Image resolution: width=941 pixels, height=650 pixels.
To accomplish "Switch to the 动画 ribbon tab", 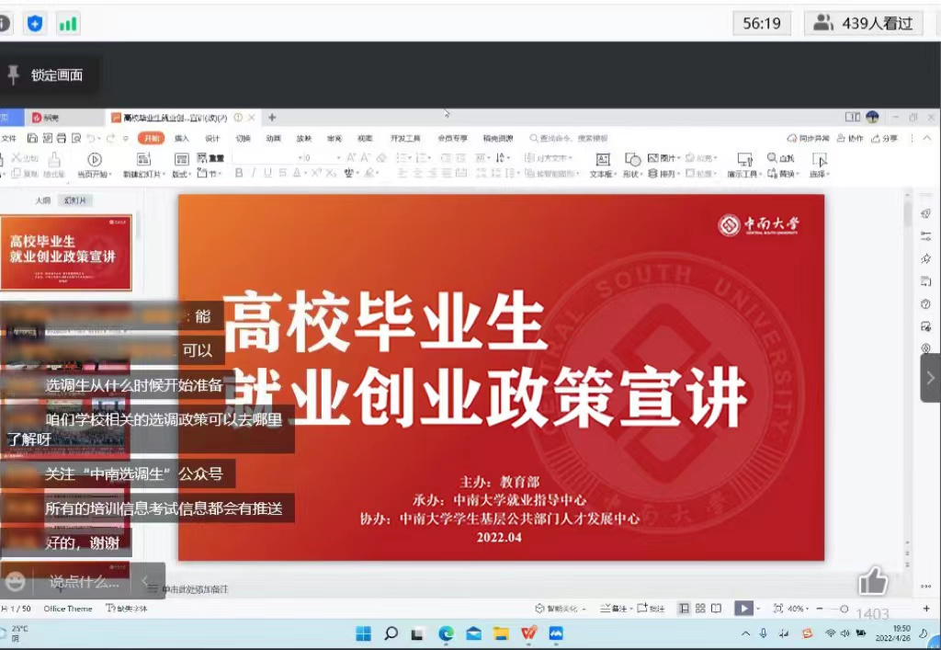I will click(273, 138).
